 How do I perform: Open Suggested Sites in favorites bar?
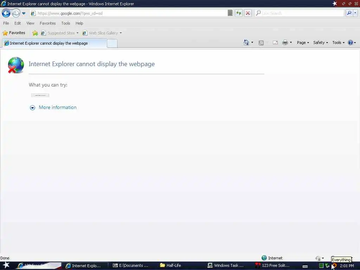coord(60,33)
